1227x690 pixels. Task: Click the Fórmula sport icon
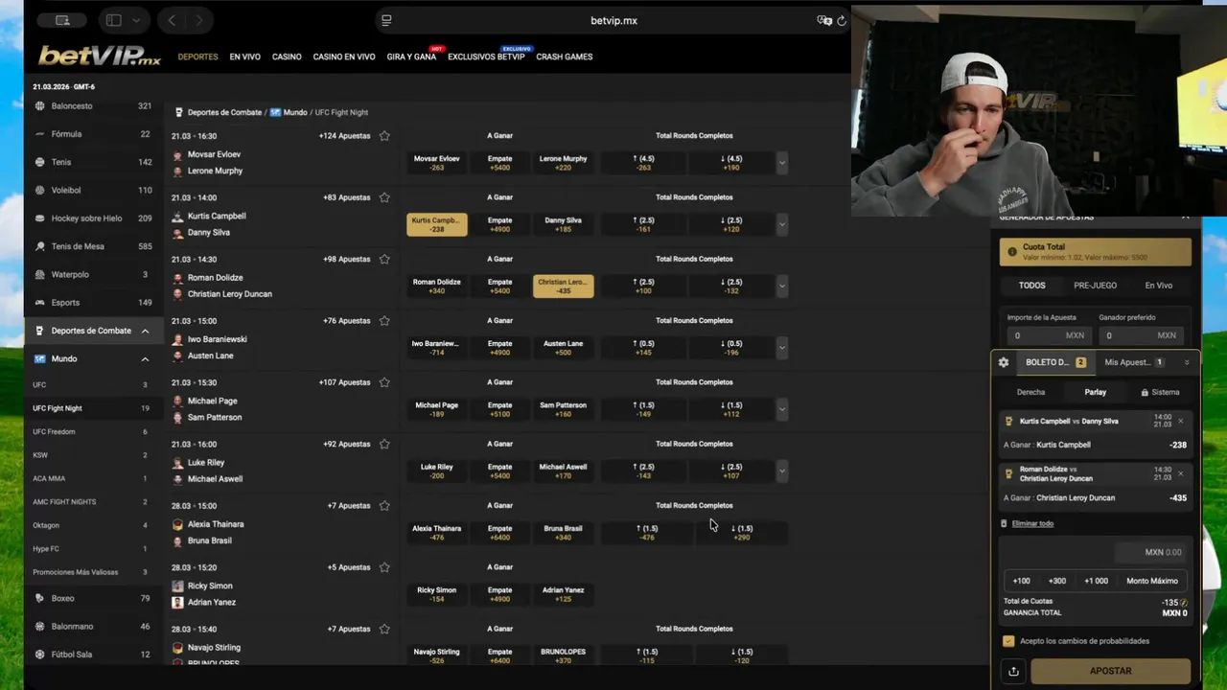(x=40, y=134)
